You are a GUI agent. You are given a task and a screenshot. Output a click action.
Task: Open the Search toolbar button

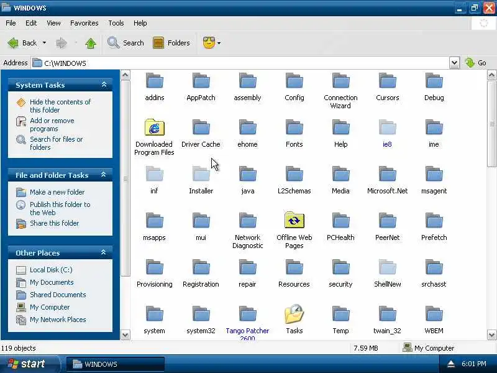click(x=125, y=43)
